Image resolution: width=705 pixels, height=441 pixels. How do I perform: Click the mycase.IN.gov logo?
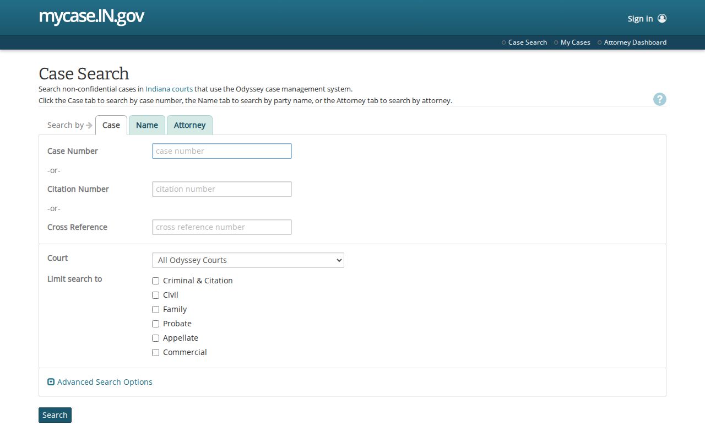(91, 17)
